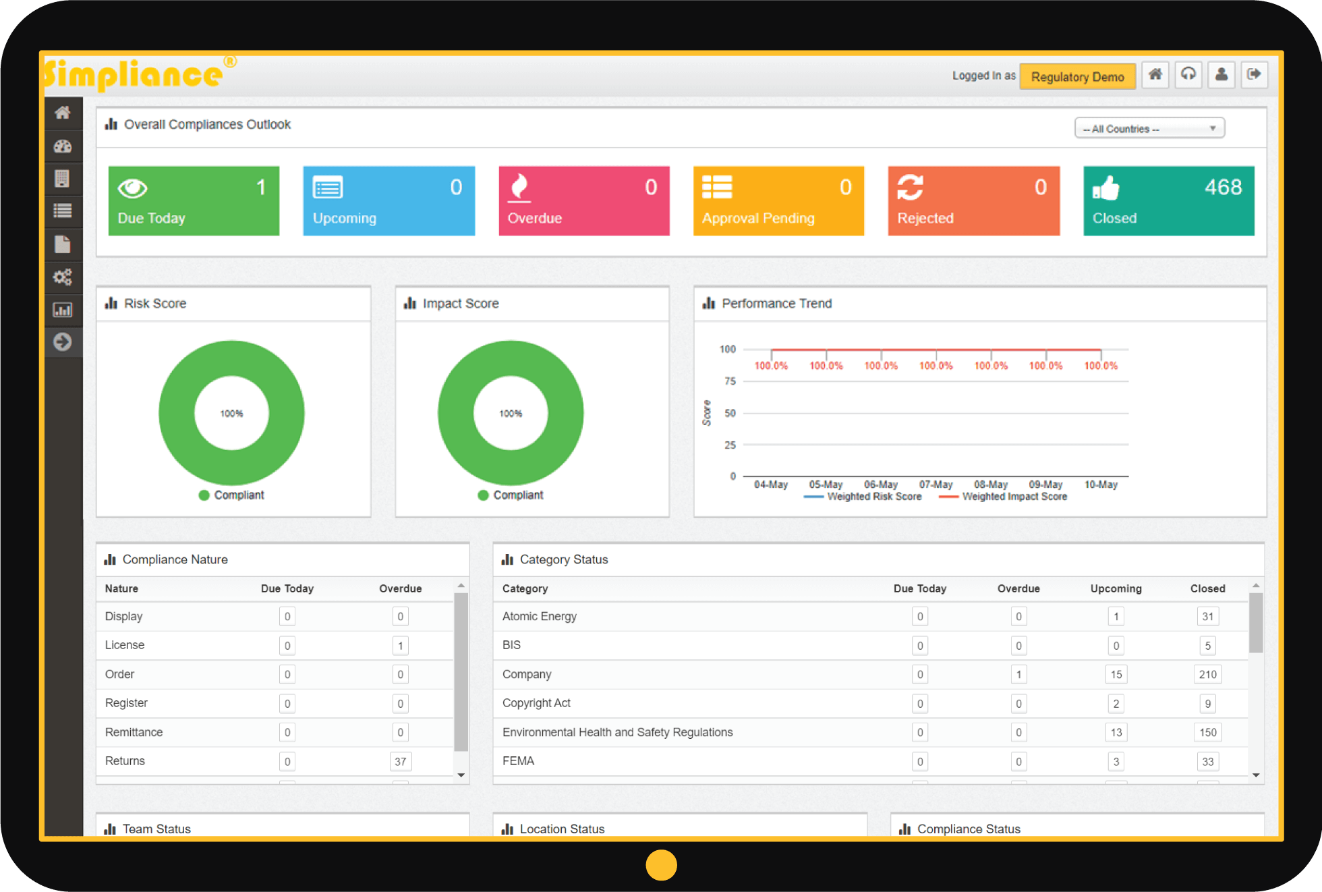Open the list view sidebar menu item

pos(63,211)
